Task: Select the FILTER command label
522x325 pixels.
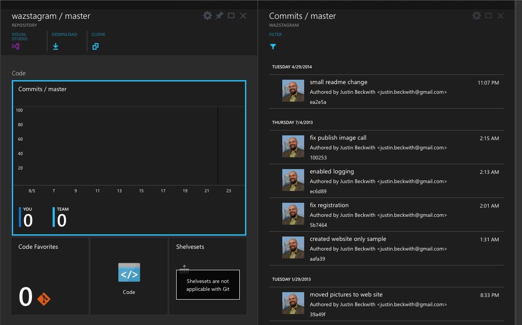Action: [275, 34]
